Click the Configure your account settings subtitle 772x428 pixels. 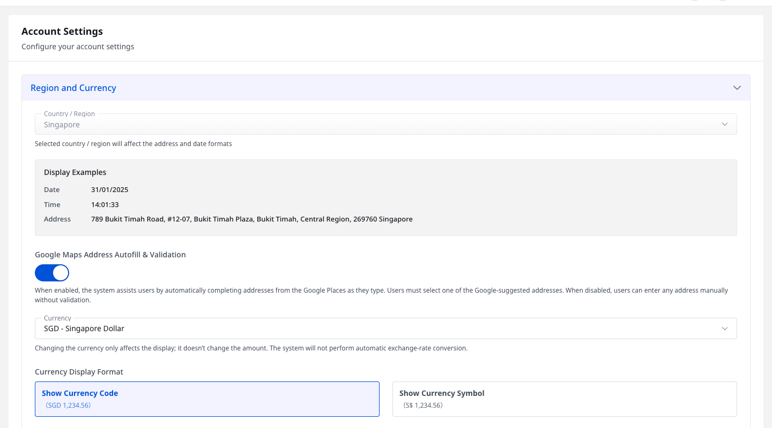78,47
